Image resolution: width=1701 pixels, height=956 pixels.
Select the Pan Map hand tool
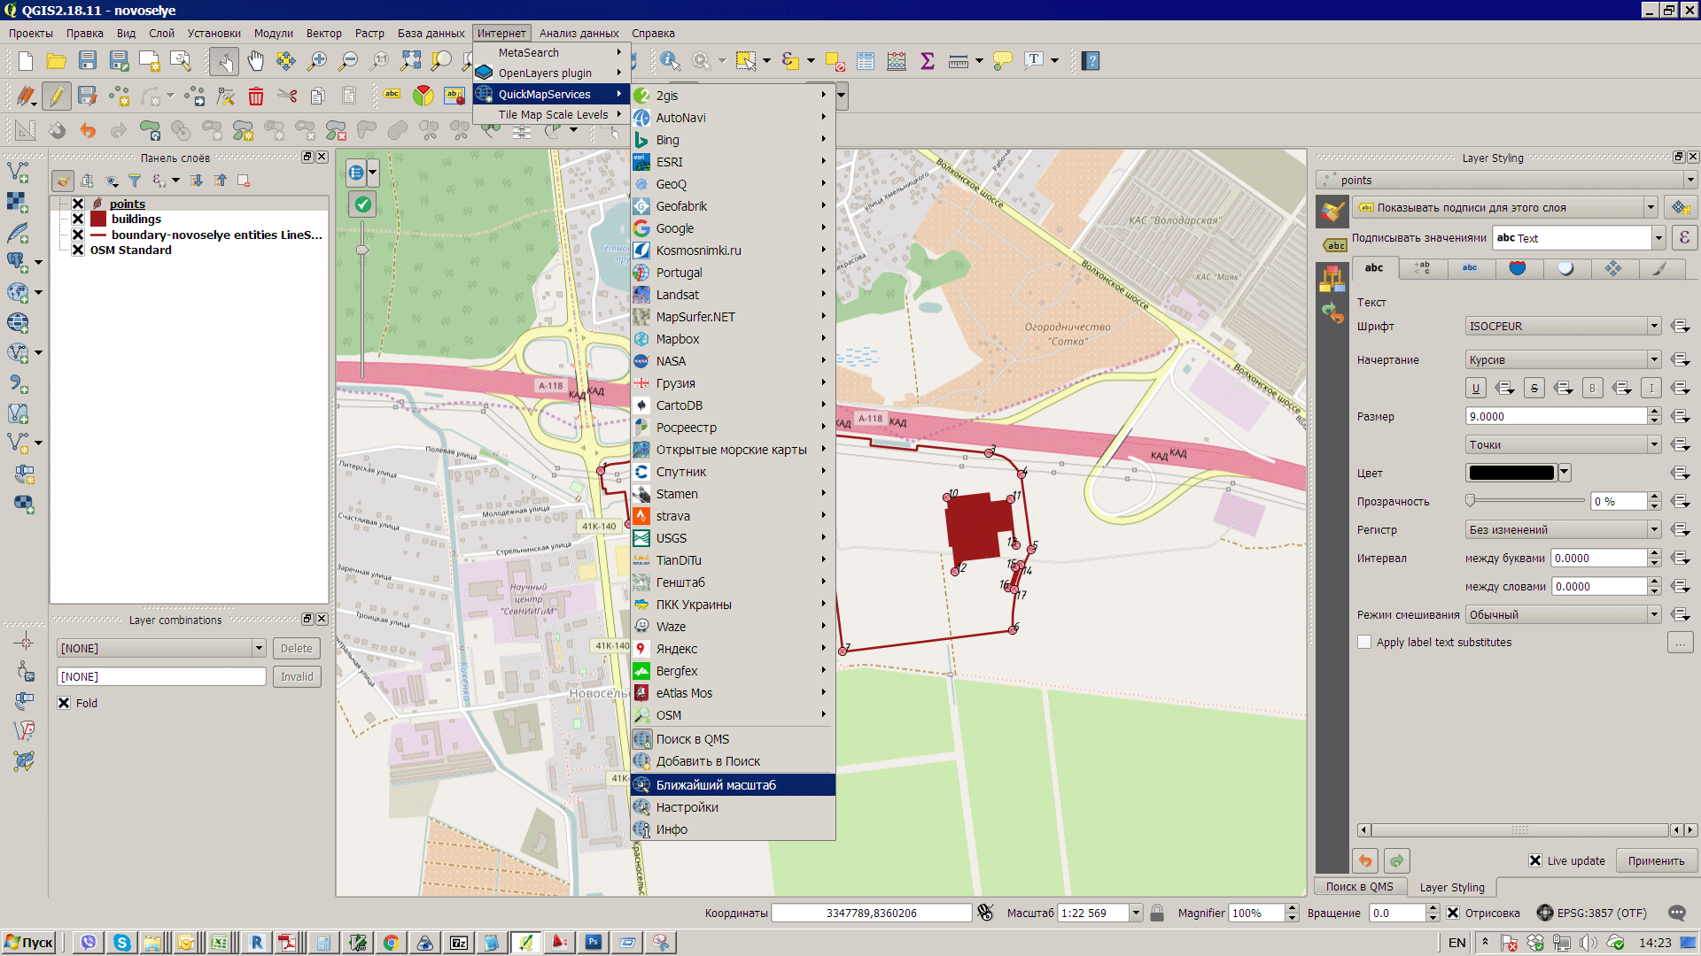255,61
